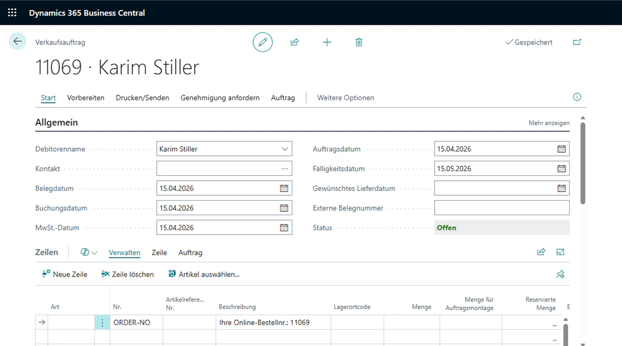Click the Menge column header
Viewport: 622px width, 346px height.
422,307
